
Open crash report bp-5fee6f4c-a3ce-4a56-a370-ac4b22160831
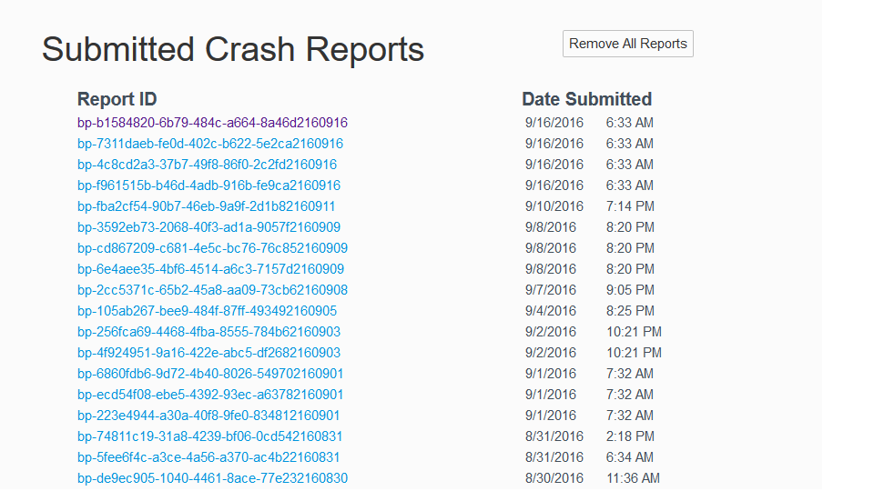click(208, 457)
